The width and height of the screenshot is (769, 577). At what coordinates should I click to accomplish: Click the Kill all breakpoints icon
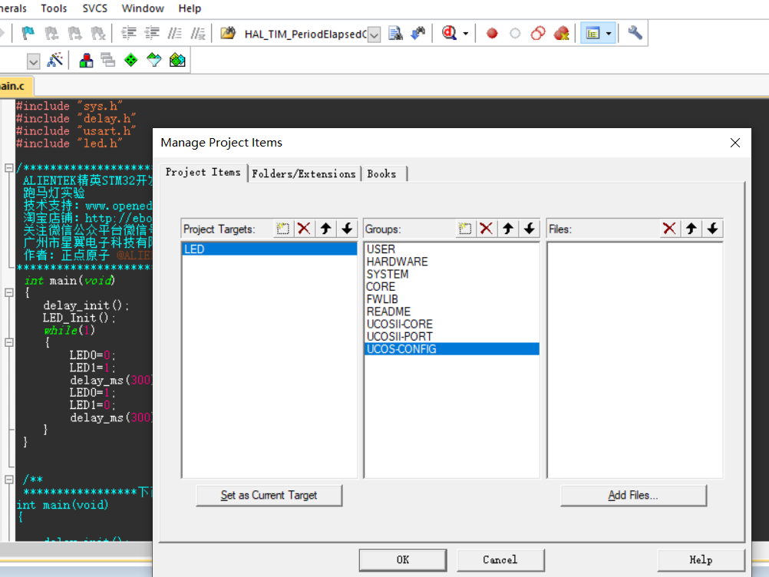pyautogui.click(x=561, y=33)
